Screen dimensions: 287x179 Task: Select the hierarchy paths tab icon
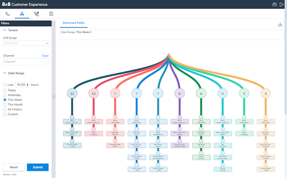22,14
